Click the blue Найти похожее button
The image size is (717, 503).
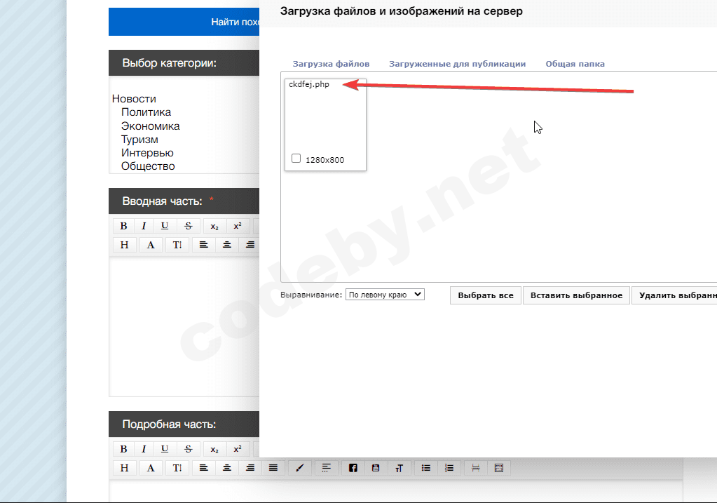184,22
